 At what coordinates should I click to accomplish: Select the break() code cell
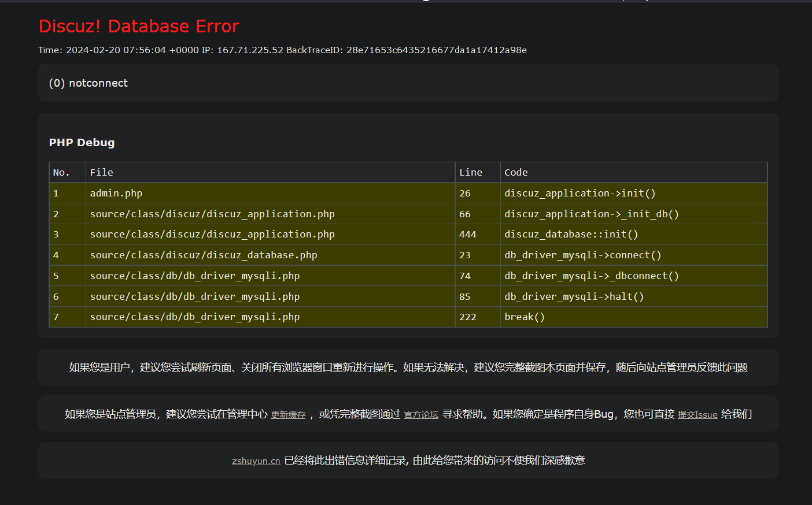[x=525, y=317]
